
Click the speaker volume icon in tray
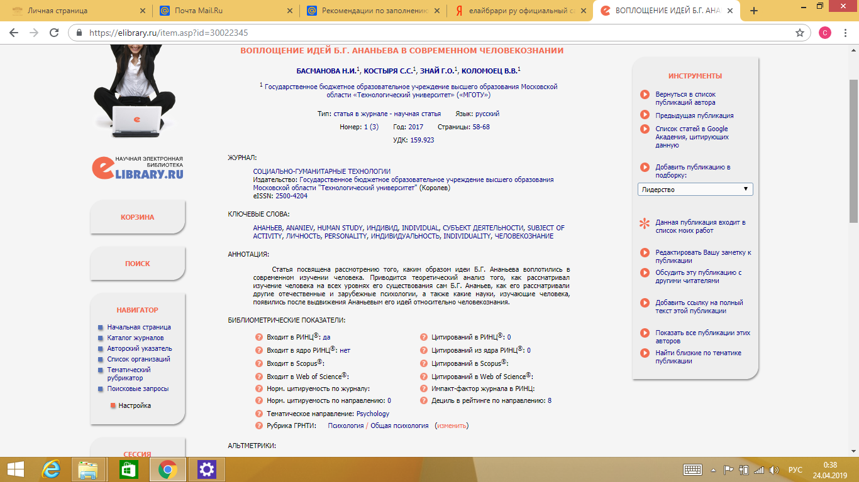(x=774, y=469)
